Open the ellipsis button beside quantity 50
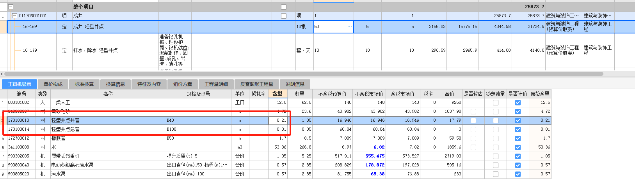The width and height of the screenshot is (635, 189). 349,27
